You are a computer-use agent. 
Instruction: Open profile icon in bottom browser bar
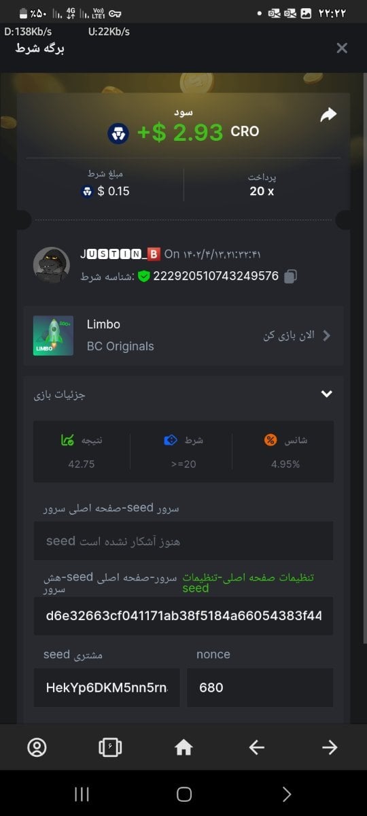pos(37,747)
